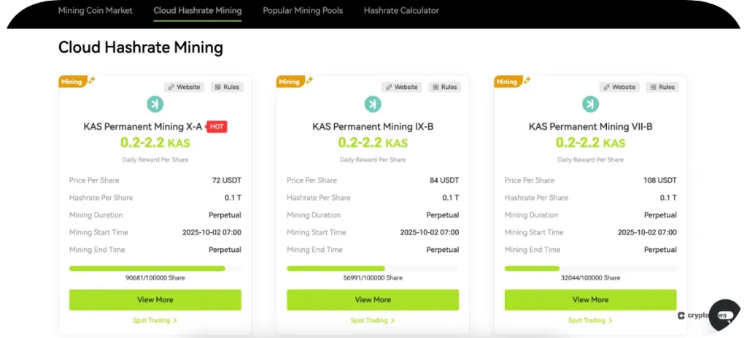The height and width of the screenshot is (338, 747).
Task: Click the VII-B share progress bar
Action: pos(590,269)
